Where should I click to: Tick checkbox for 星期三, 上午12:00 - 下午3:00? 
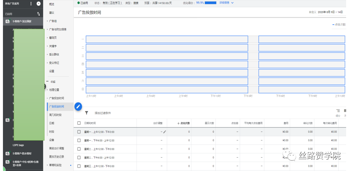79,166
